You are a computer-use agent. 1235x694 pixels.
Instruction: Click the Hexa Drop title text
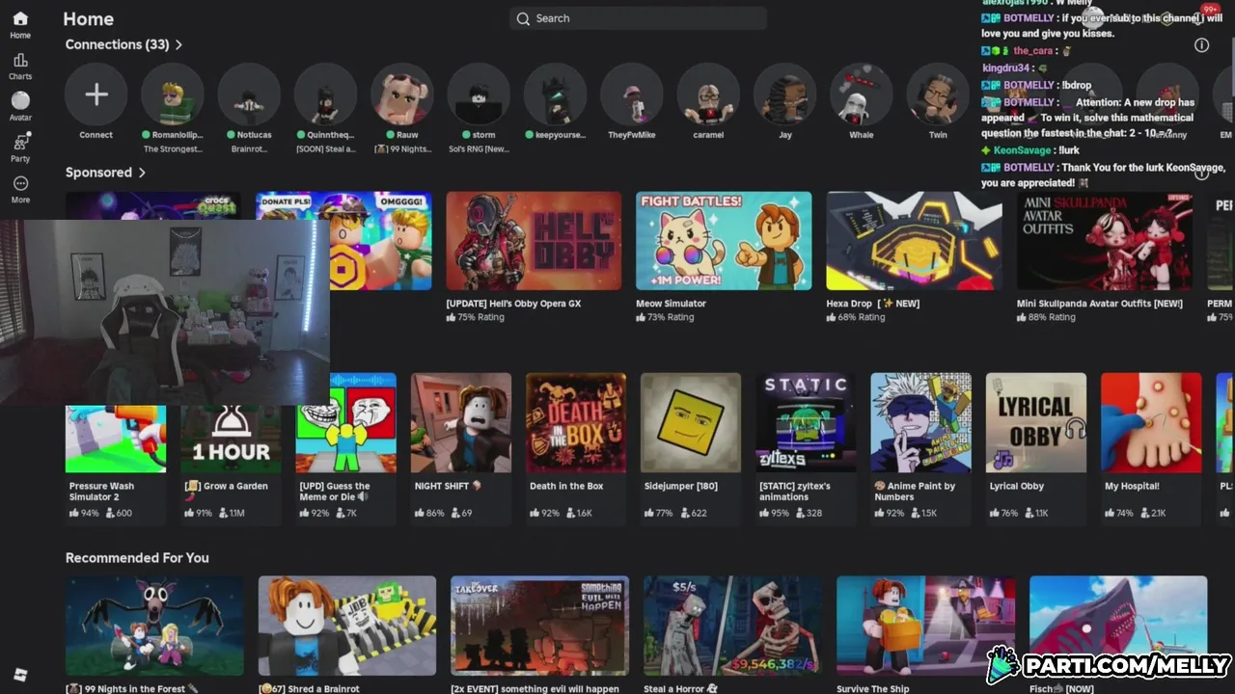[872, 304]
